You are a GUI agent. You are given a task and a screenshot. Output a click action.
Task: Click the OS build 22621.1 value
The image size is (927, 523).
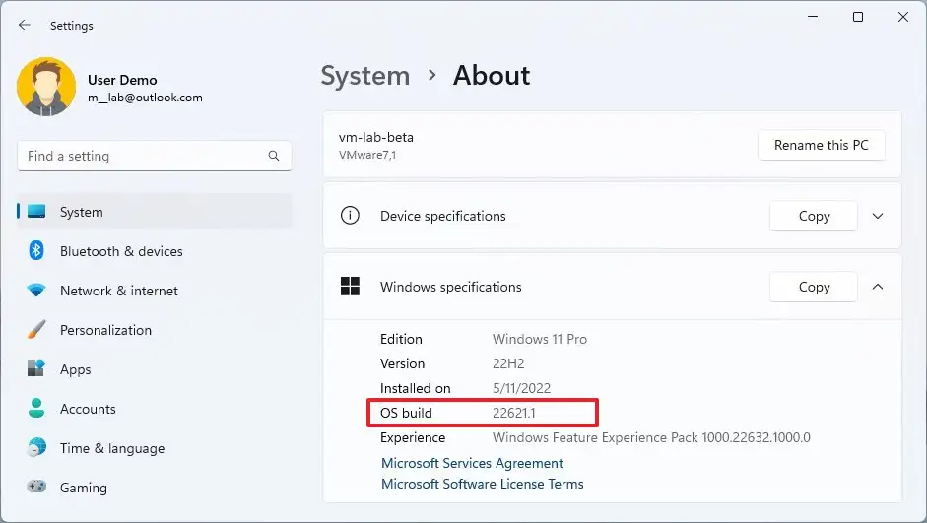[514, 413]
